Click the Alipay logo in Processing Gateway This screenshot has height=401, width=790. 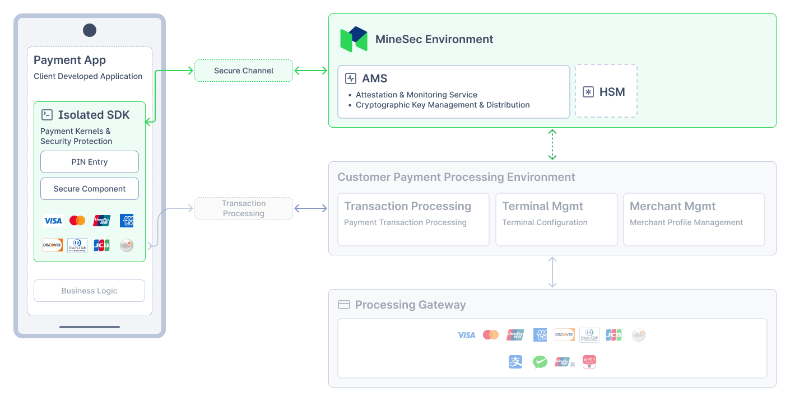(x=515, y=362)
